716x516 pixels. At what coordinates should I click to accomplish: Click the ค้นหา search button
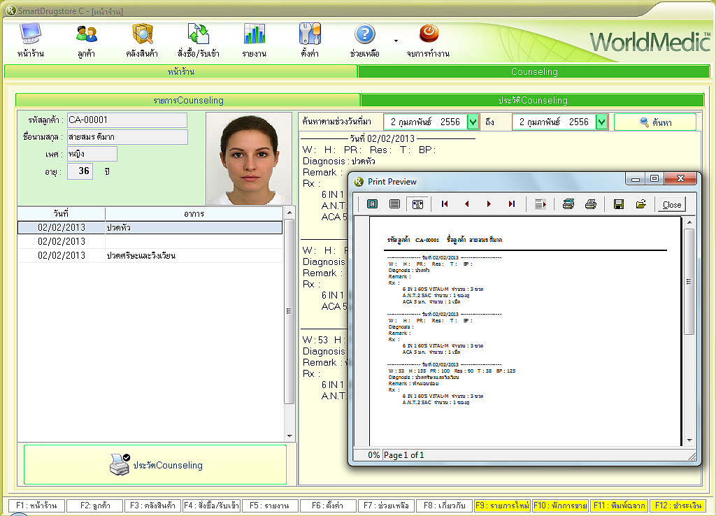[x=655, y=122]
